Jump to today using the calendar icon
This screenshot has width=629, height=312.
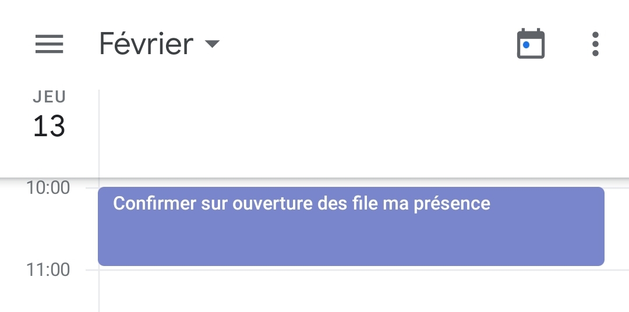(x=531, y=44)
